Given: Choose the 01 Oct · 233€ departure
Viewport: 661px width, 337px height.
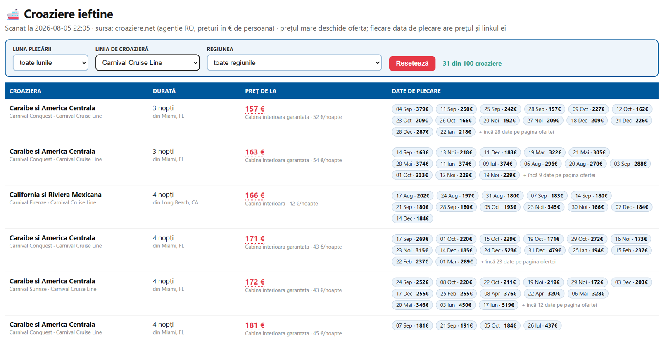Looking at the screenshot, I should [412, 176].
